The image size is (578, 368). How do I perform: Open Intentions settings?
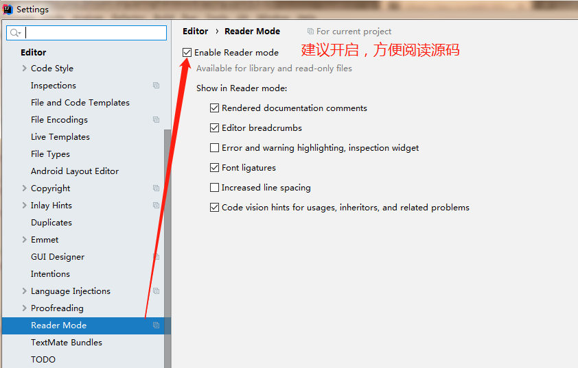click(51, 274)
